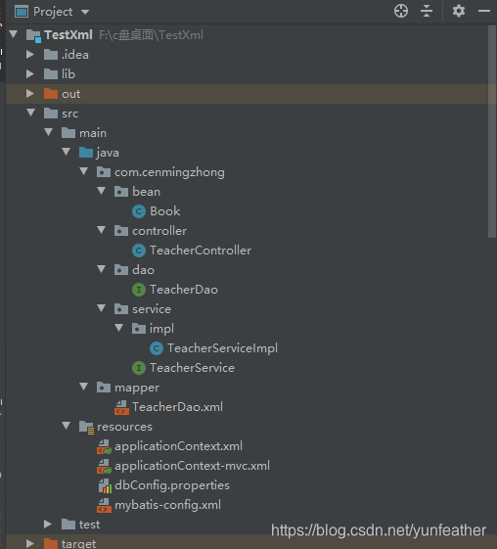
Task: Collapse the service package arrow
Action: coord(102,308)
